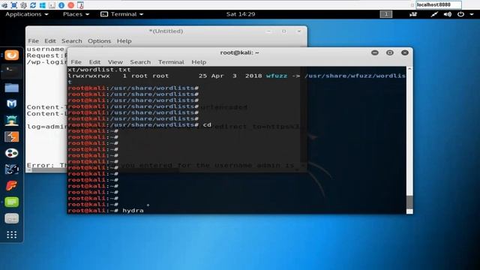The width and height of the screenshot is (480, 270).
Task: Click the hydra command text at the prompt
Action: (133, 211)
